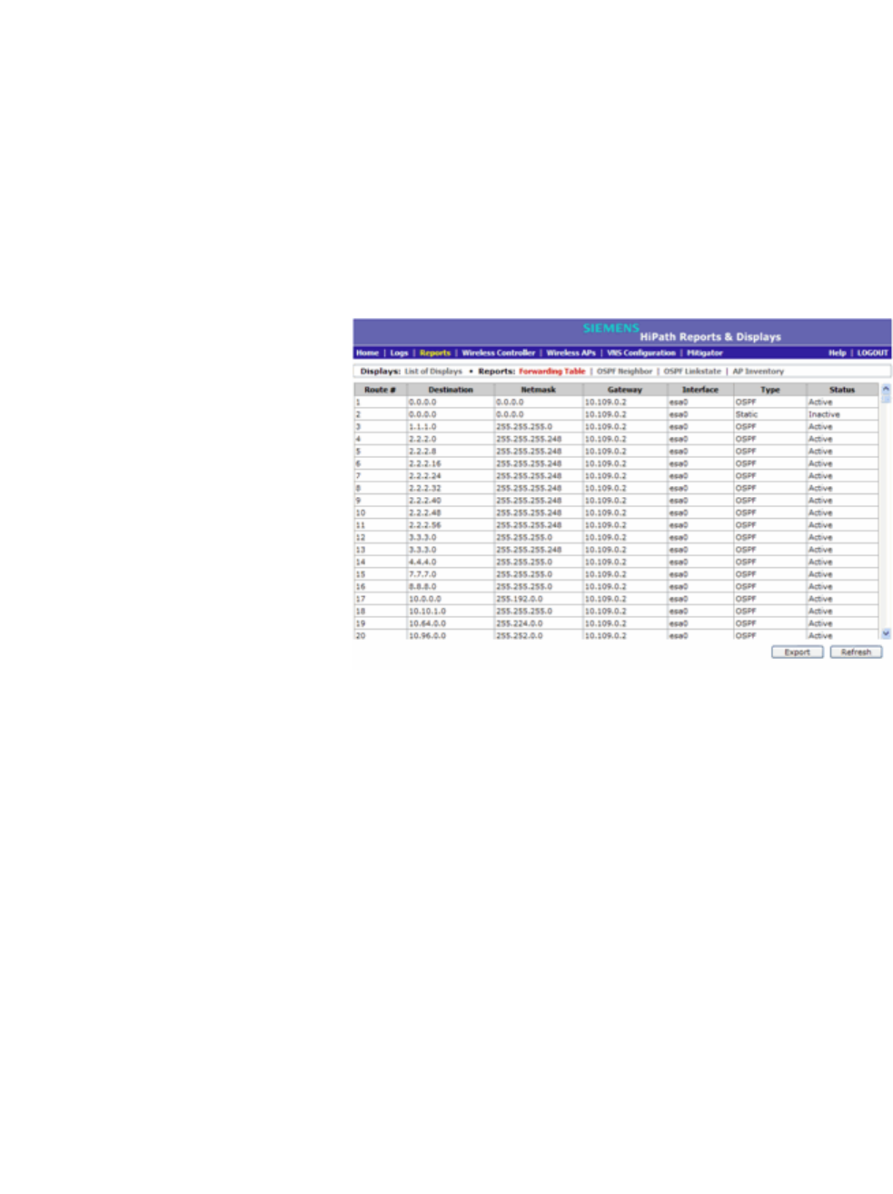Open the AP Inventory report
Screen dimensions: 893x1194
pyautogui.click(x=758, y=371)
